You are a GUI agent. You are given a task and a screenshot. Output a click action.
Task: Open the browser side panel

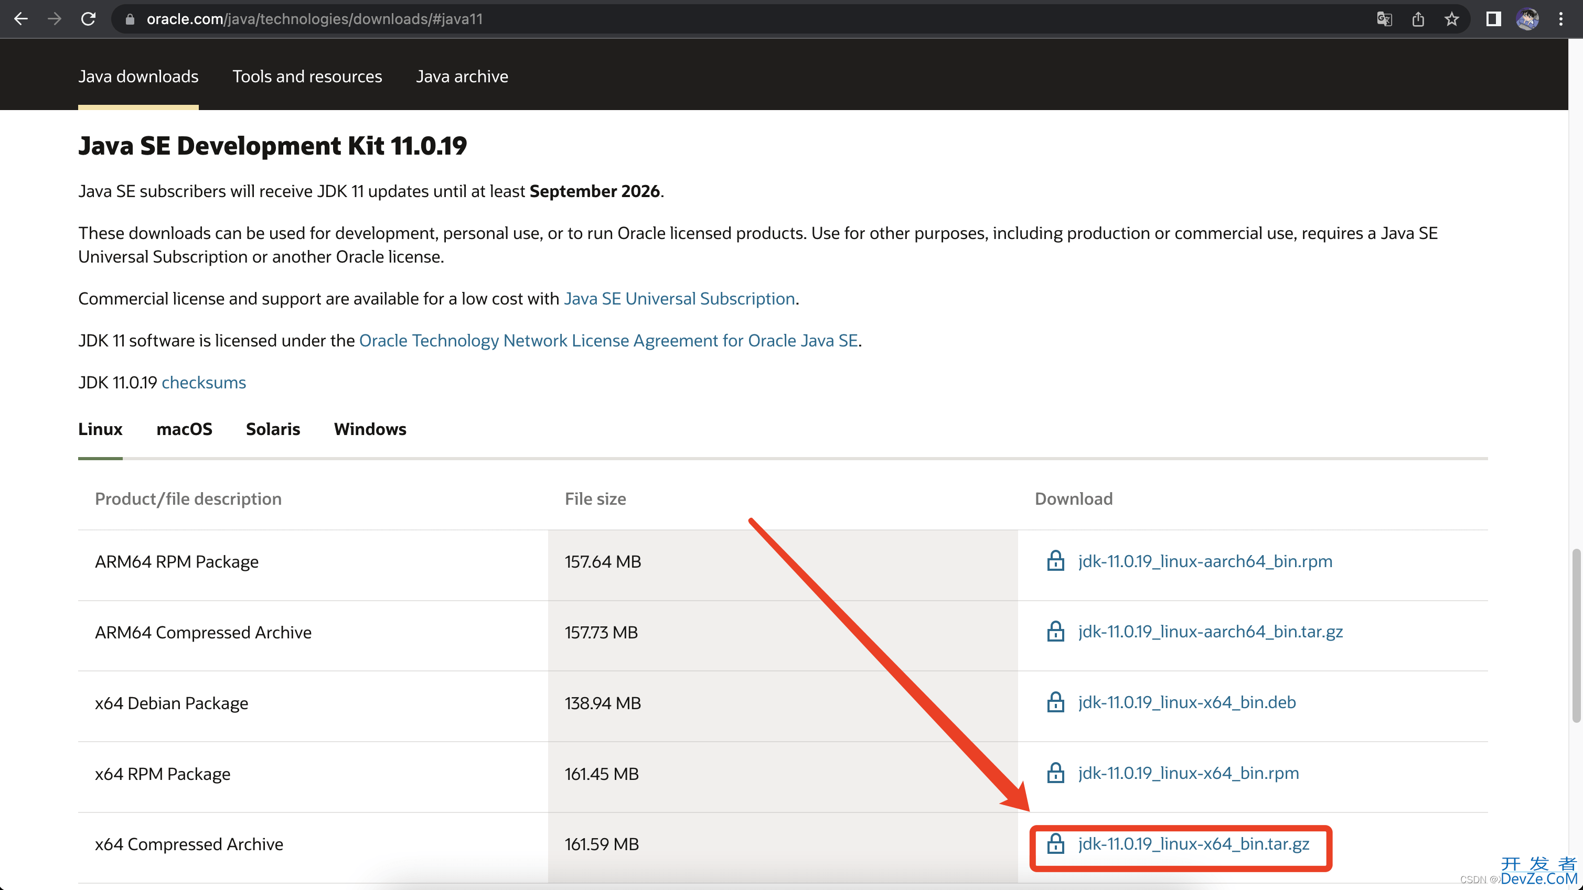point(1493,19)
